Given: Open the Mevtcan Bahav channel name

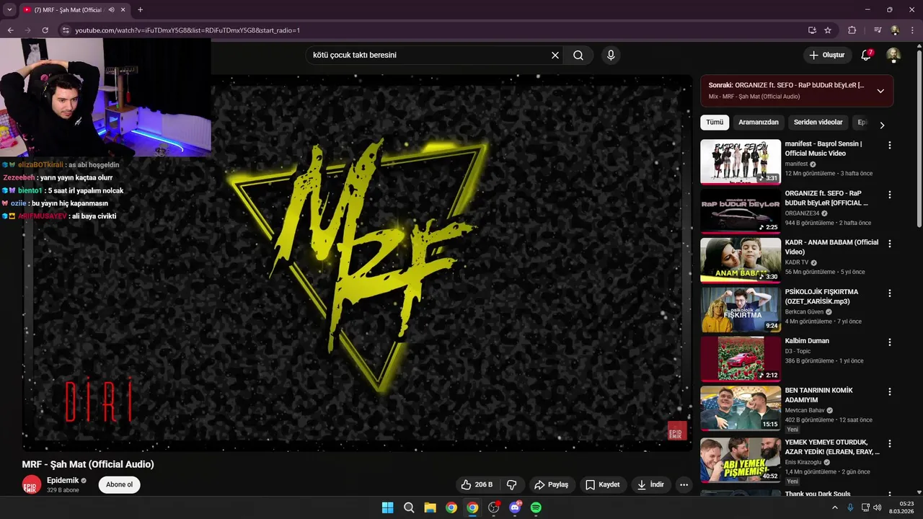Looking at the screenshot, I should tap(805, 410).
